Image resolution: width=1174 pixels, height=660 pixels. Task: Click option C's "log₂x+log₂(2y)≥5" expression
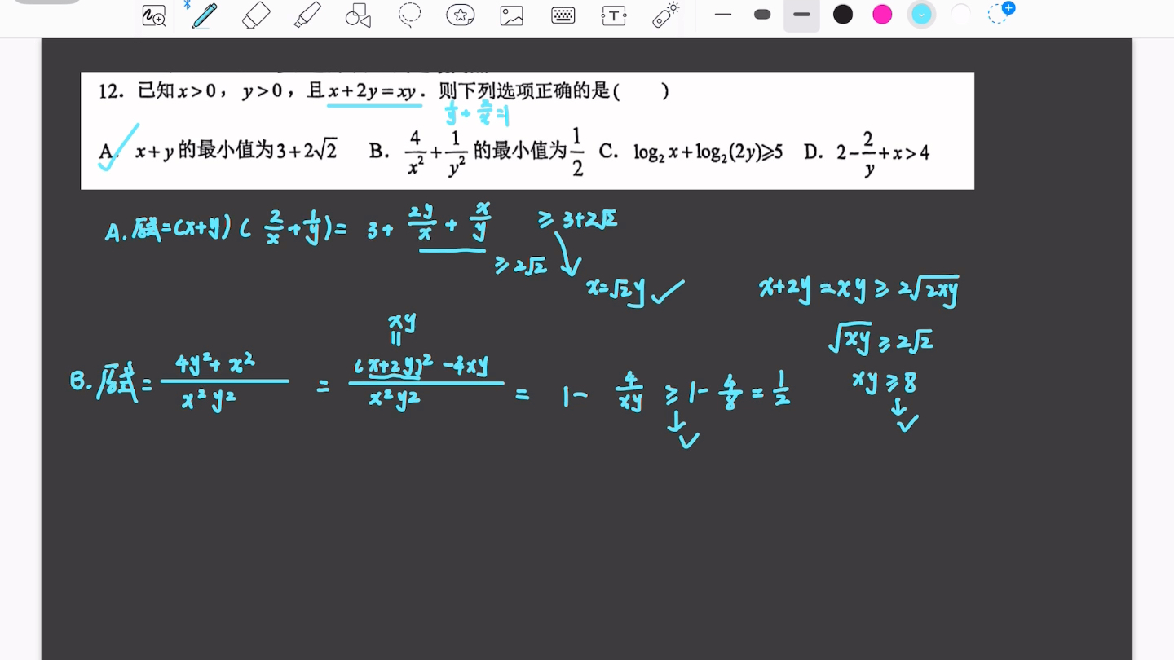point(708,152)
